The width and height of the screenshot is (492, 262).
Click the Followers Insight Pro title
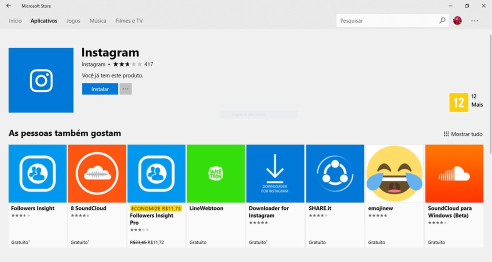[151, 219]
